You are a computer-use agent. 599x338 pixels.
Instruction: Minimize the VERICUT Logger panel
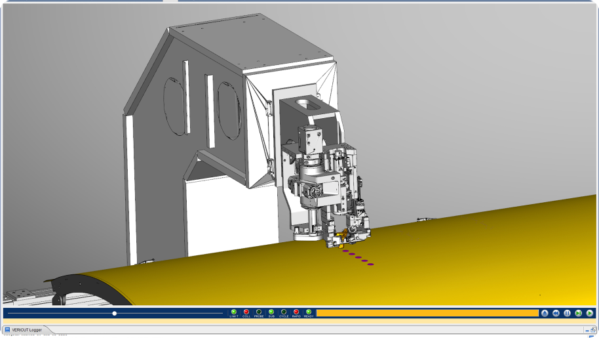pyautogui.click(x=586, y=329)
